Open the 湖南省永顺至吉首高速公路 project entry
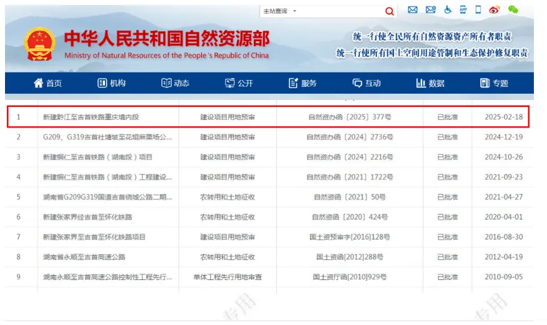Viewport: 547px width, 325px height. pos(84,257)
